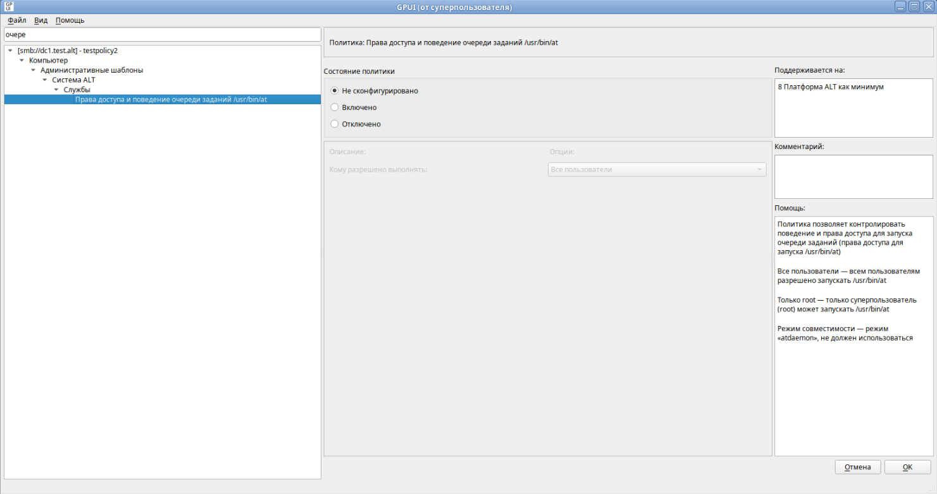Click the GPUI app icon in title bar

(x=9, y=7)
